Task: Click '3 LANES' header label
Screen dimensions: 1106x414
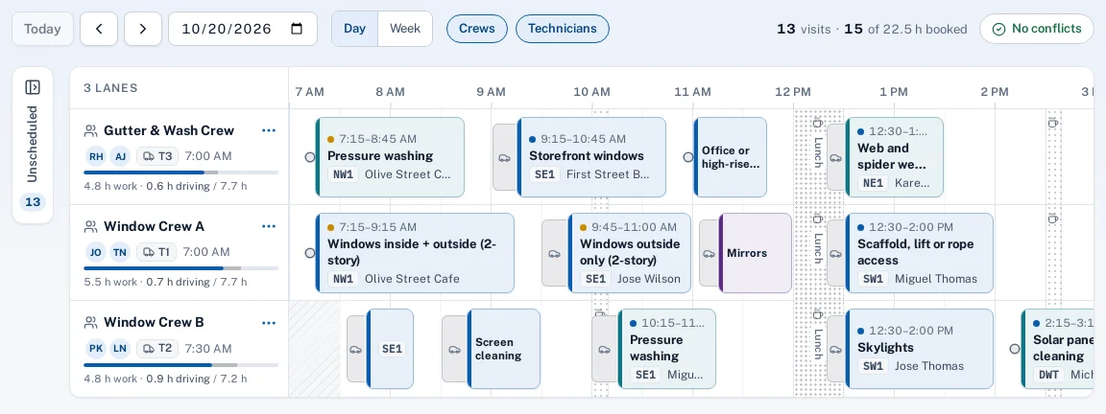Action: [110, 88]
